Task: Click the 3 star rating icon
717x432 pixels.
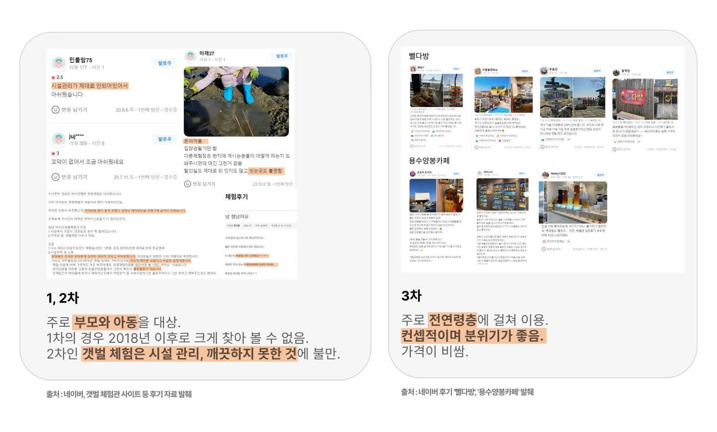Action: [53, 153]
